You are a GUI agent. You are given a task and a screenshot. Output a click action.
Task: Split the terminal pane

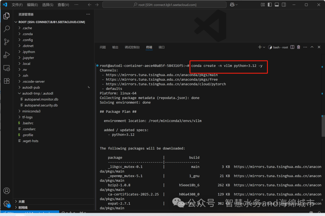tap(292, 47)
